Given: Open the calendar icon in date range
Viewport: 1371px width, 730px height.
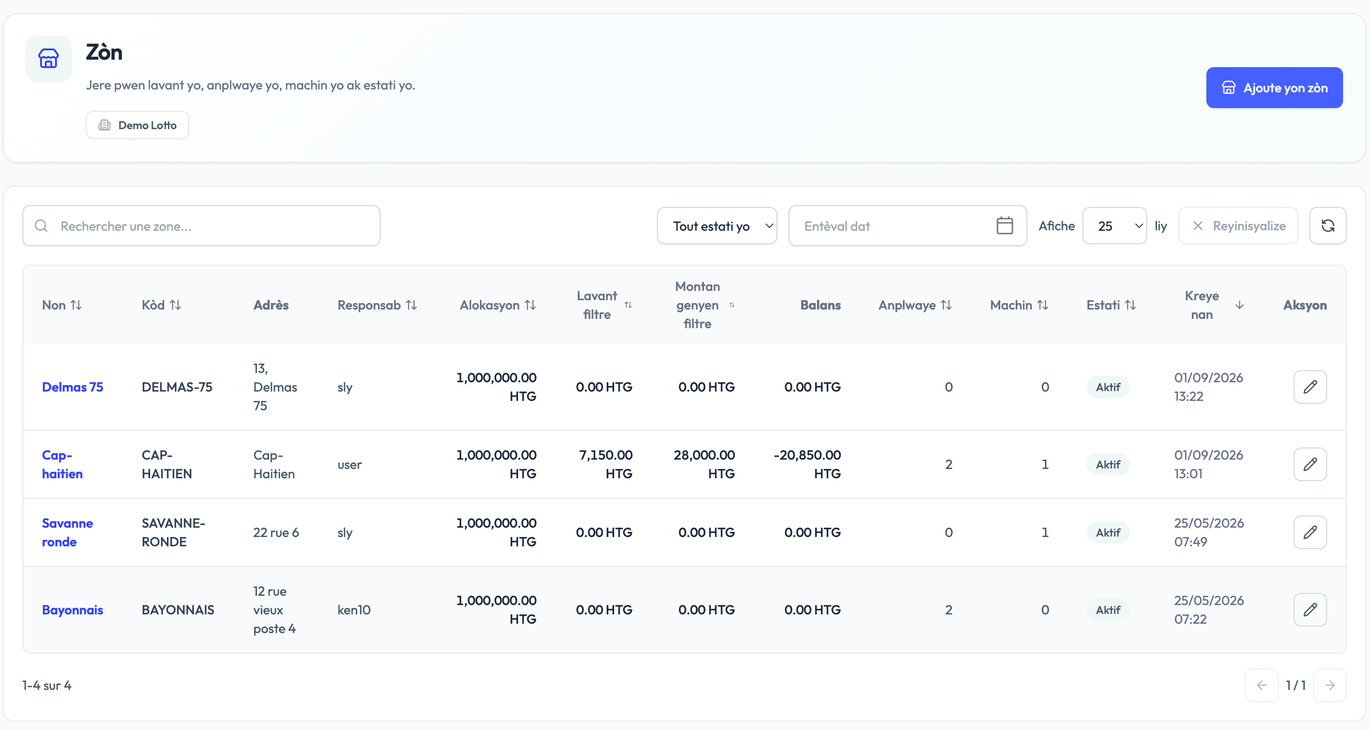Looking at the screenshot, I should pos(1004,226).
